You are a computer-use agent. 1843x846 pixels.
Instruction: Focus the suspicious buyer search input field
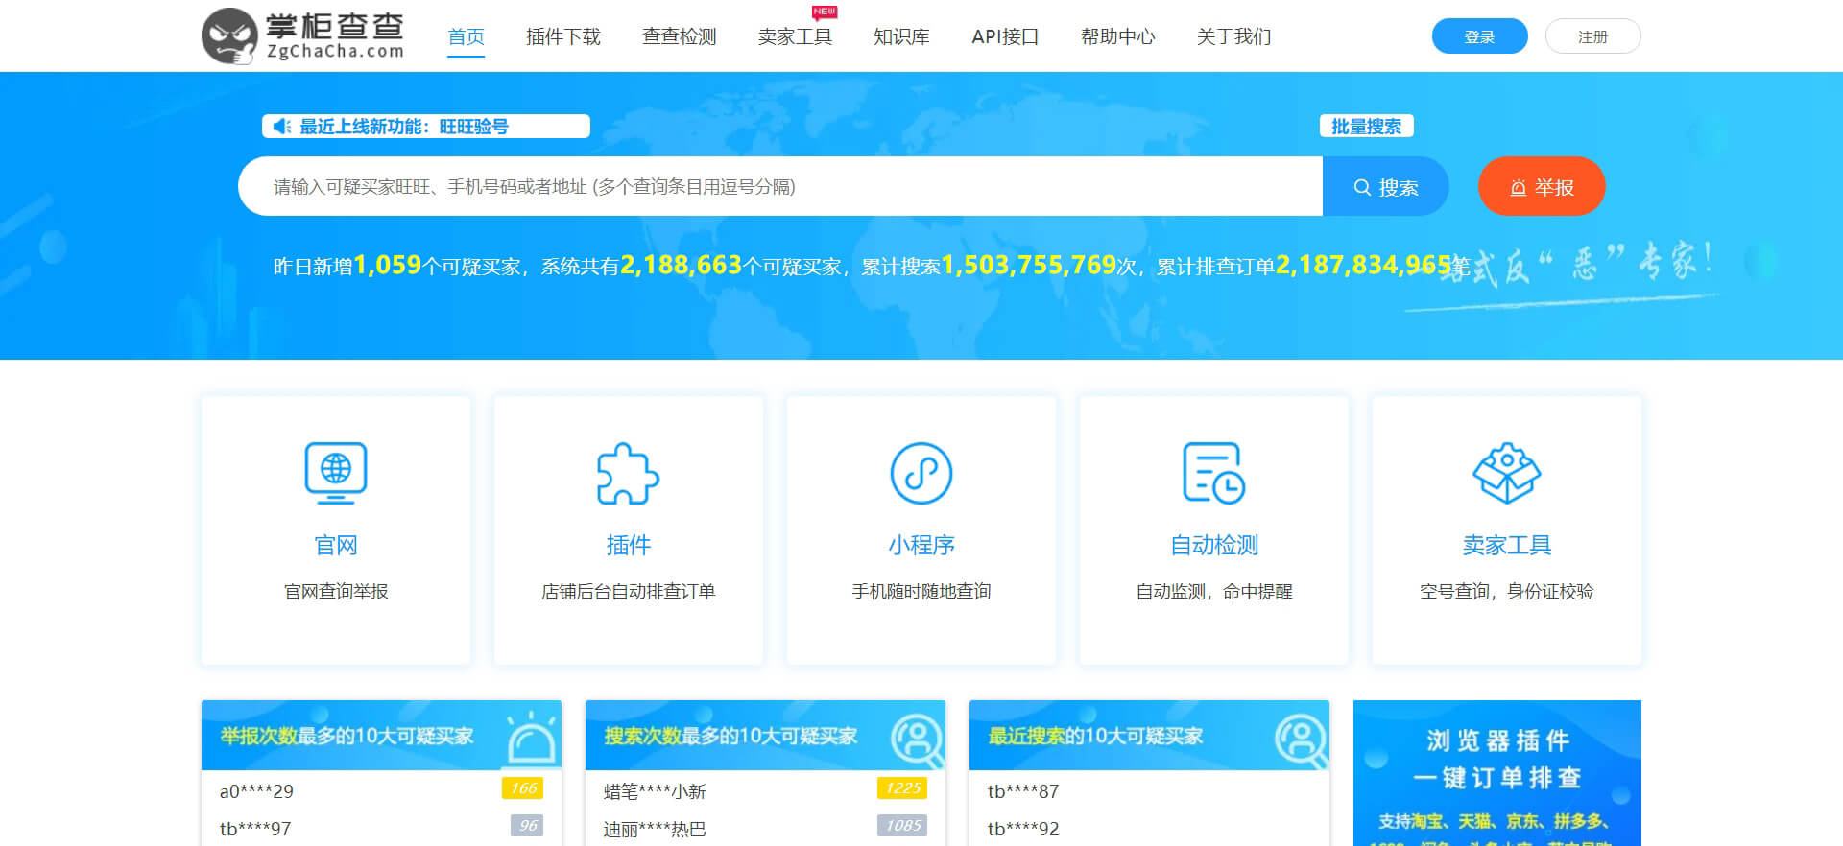779,187
